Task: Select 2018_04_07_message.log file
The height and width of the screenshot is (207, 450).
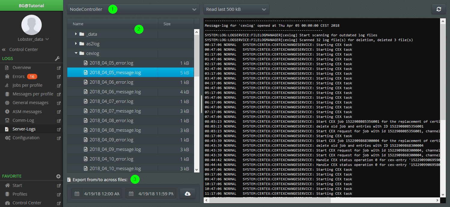Action: pos(131,111)
